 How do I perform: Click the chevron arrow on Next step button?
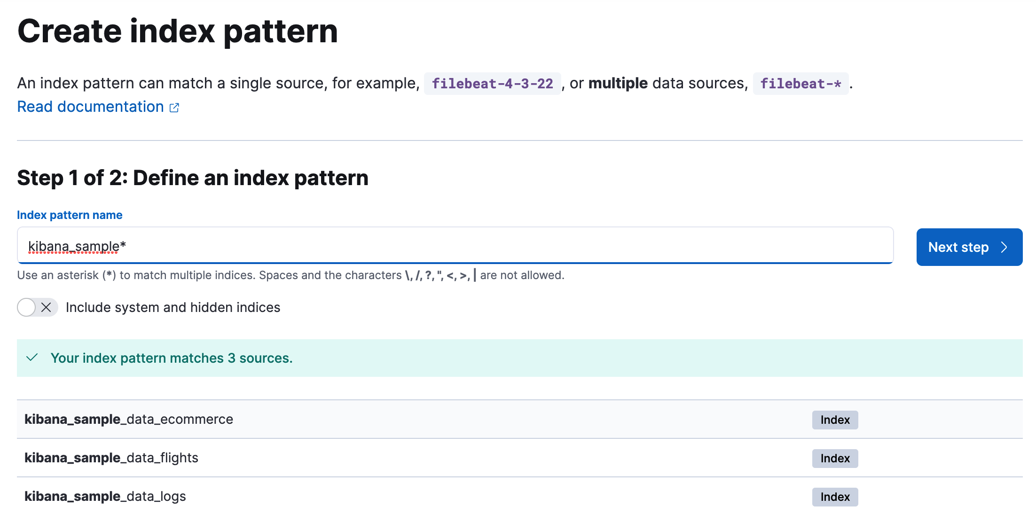click(1004, 247)
